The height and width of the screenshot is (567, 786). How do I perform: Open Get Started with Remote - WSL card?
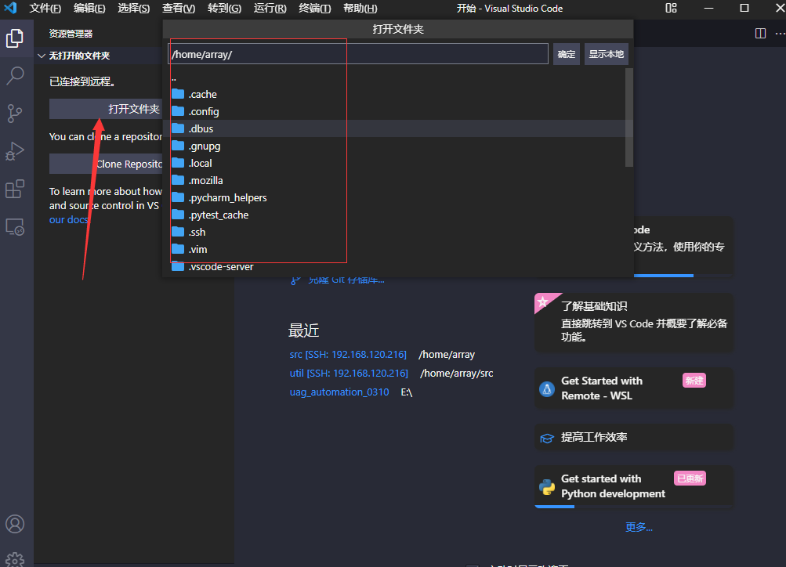click(x=634, y=388)
